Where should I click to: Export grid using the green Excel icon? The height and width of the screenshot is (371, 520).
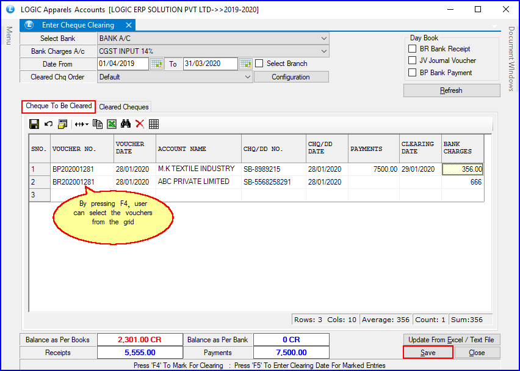click(112, 124)
